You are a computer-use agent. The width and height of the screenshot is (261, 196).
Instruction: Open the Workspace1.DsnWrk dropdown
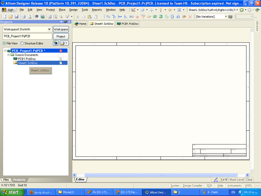[x=49, y=30]
